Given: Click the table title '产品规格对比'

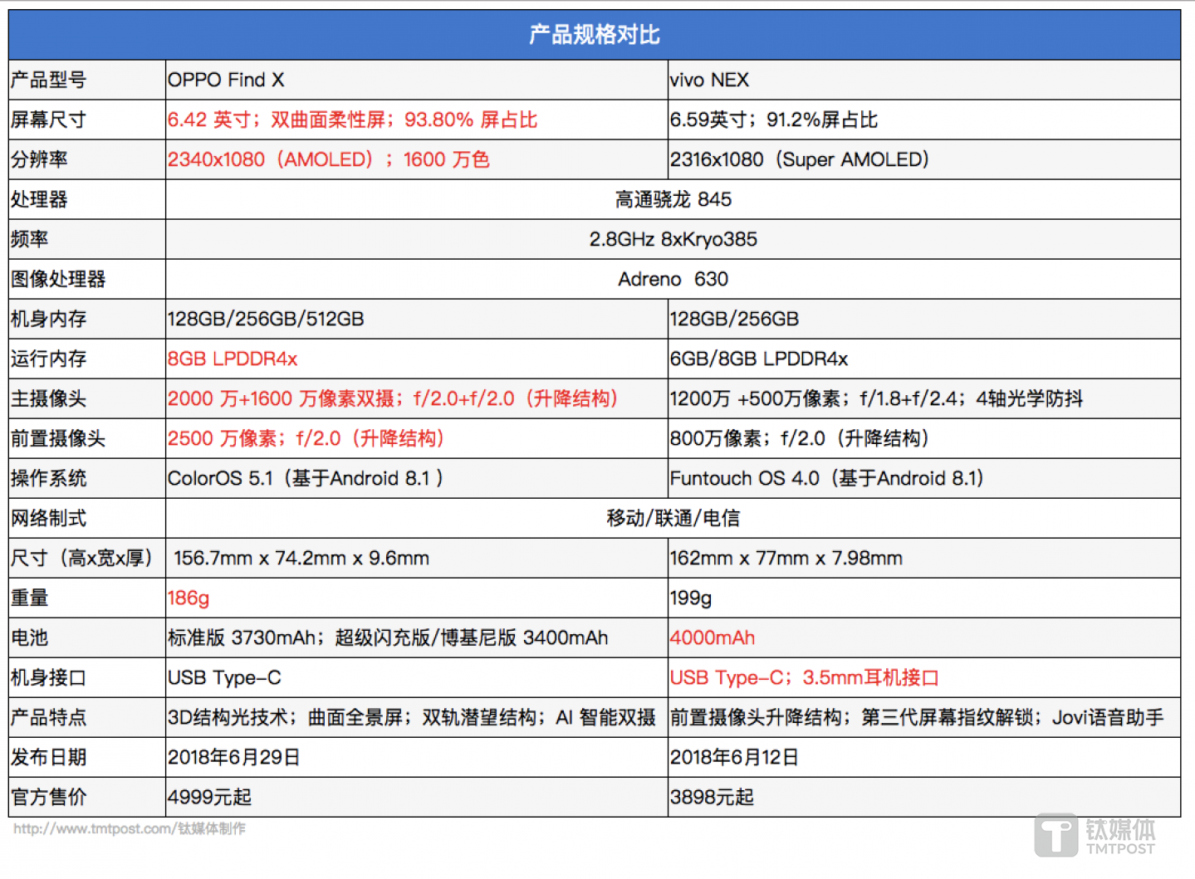Looking at the screenshot, I should 595,35.
